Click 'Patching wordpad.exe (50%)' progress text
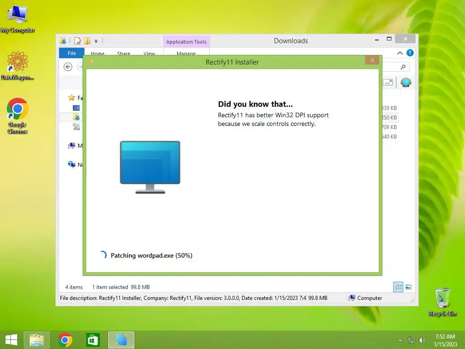The width and height of the screenshot is (465, 349). click(151, 255)
